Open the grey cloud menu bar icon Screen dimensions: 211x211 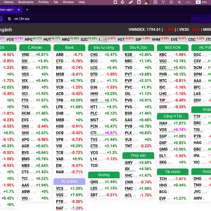[188, 2]
